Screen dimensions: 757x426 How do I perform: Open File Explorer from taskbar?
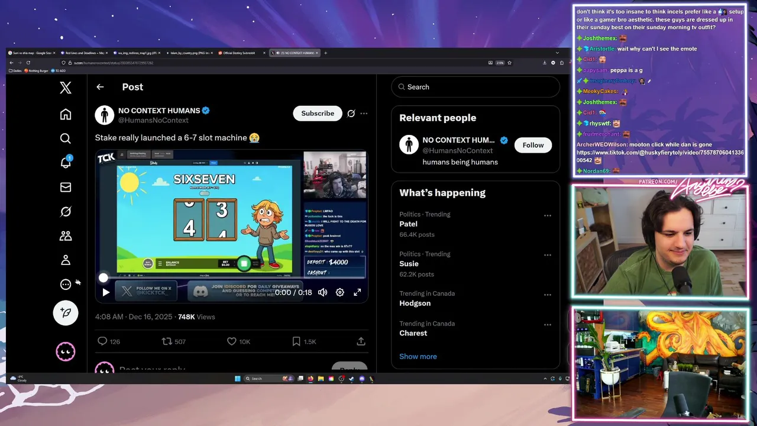point(321,378)
